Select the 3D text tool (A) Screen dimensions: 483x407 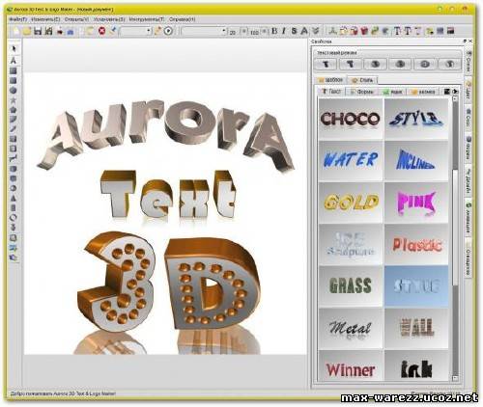pos(14,60)
